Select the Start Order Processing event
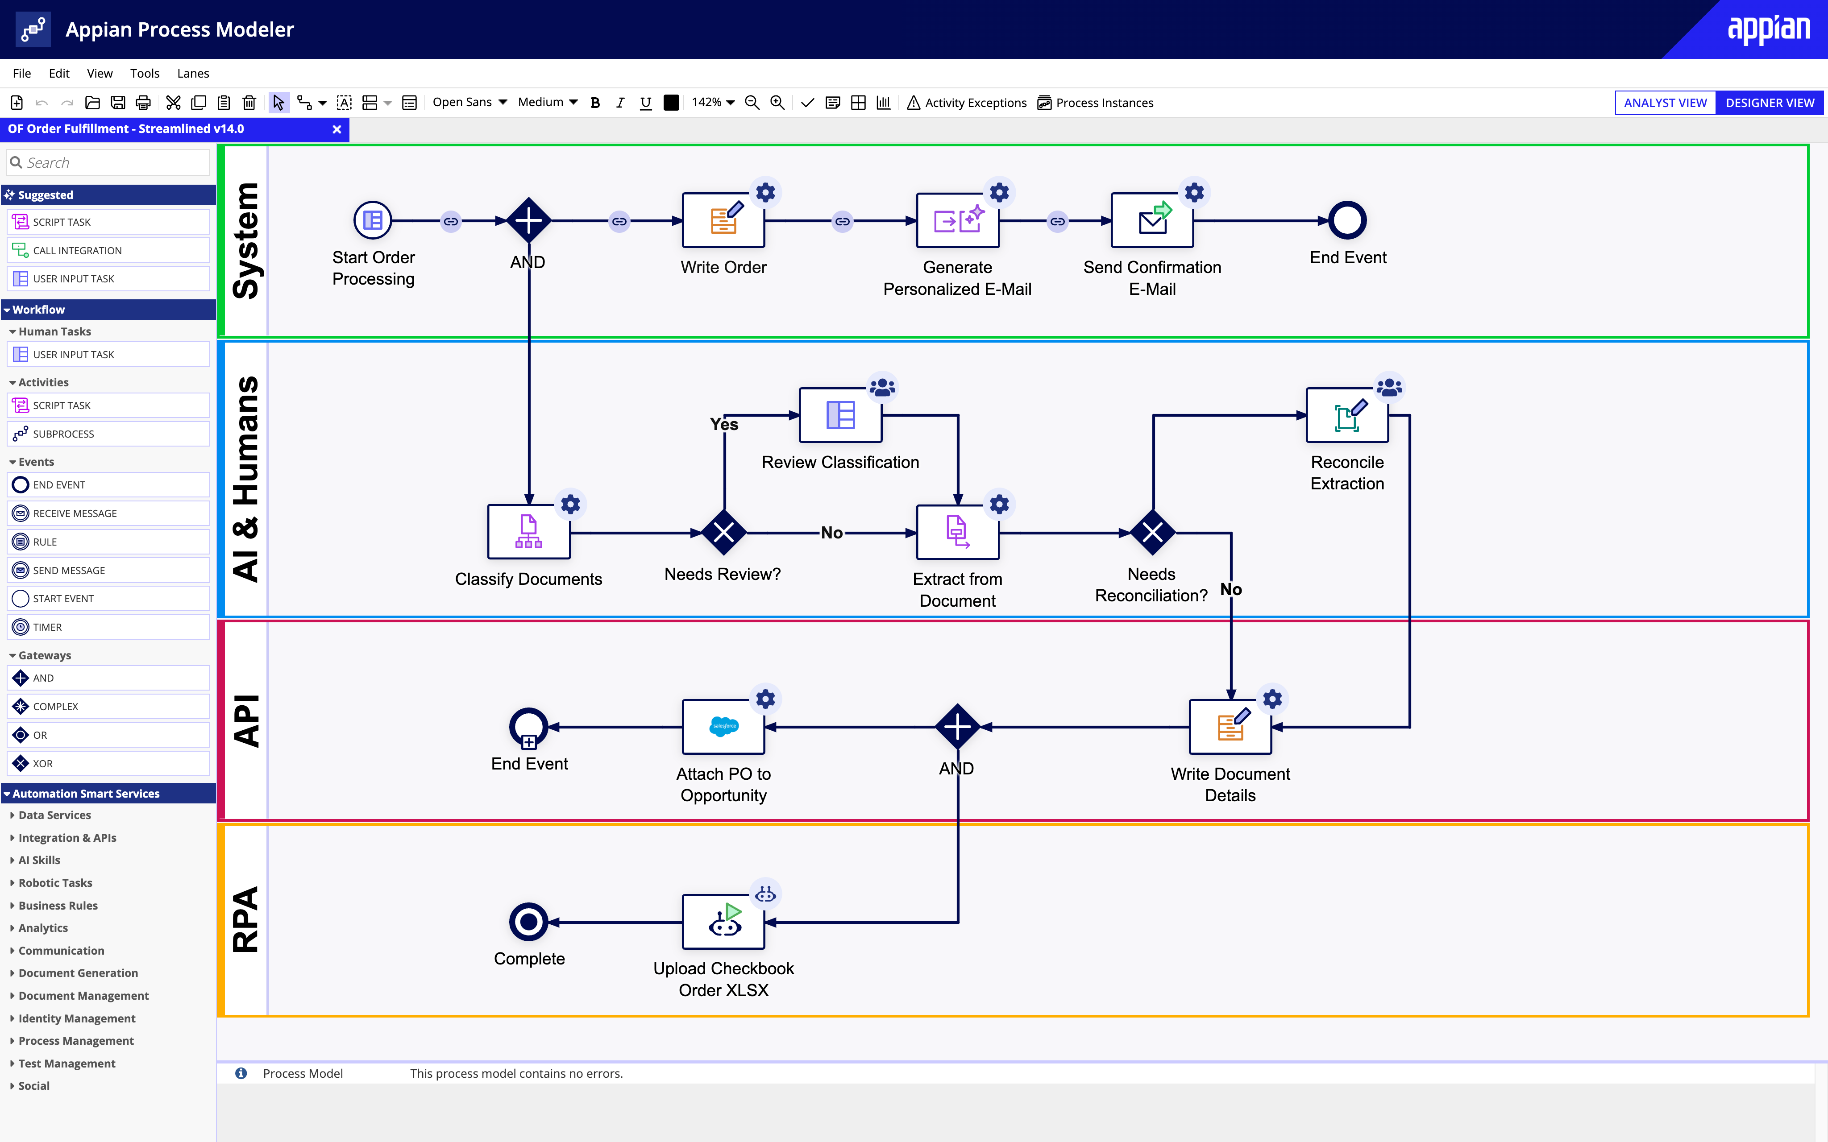The width and height of the screenshot is (1828, 1142). point(373,220)
